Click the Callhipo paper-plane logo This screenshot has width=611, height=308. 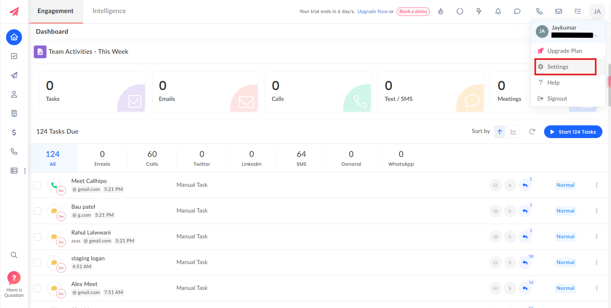[14, 11]
